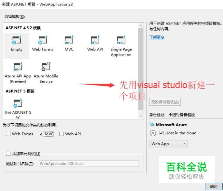Click the Microsoft Azure heading text
The width and height of the screenshot is (223, 191).
coord(171,125)
